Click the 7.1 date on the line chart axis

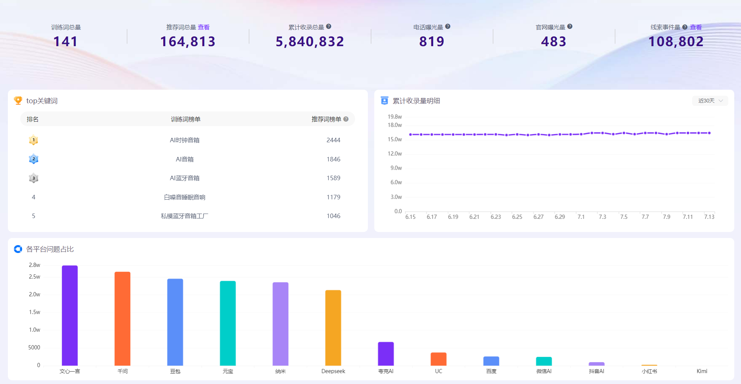point(581,217)
